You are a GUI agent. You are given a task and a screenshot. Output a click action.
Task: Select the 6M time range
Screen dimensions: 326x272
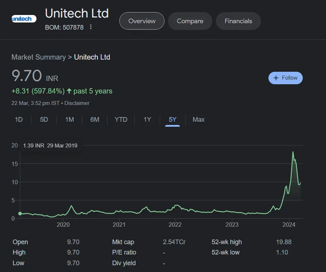click(x=95, y=120)
